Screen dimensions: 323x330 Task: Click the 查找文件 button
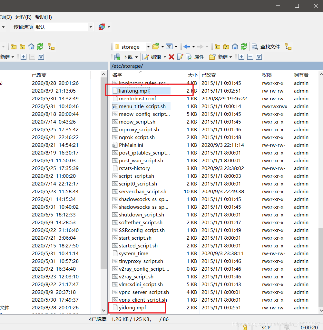[266, 46]
